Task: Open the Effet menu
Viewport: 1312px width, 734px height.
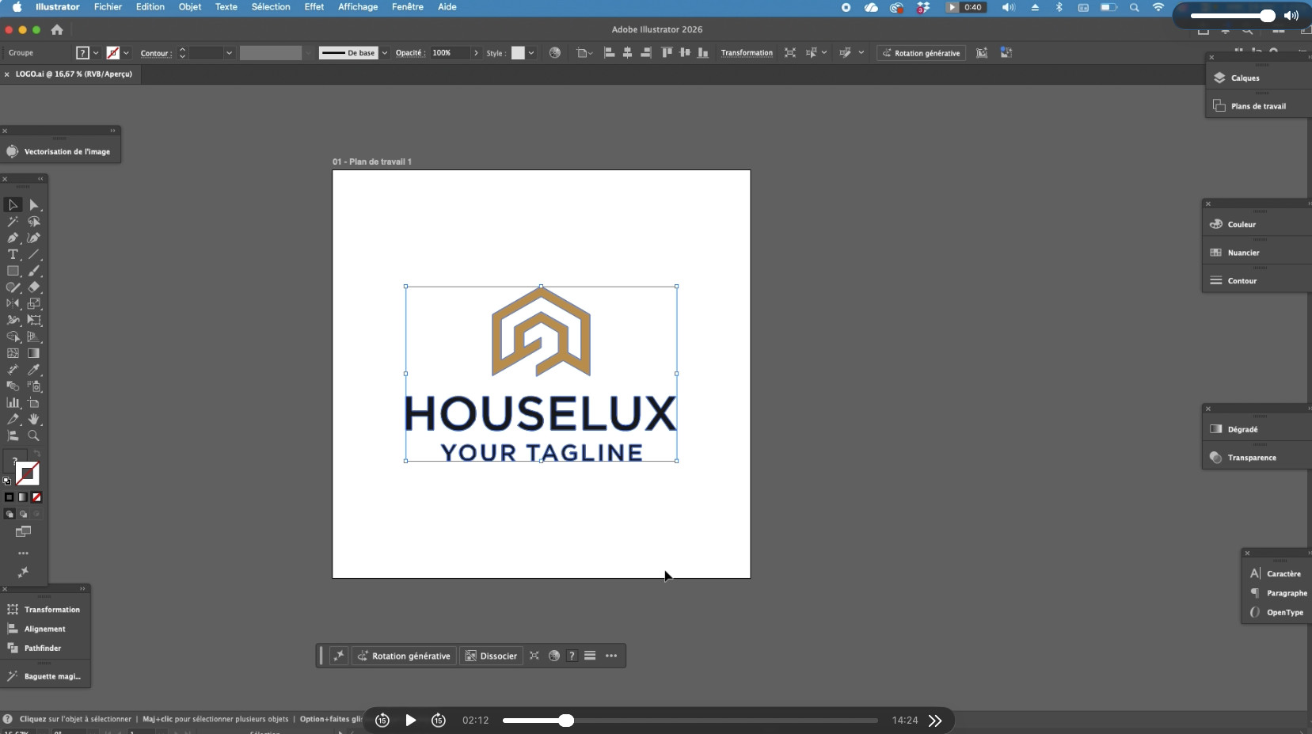Action: click(314, 7)
